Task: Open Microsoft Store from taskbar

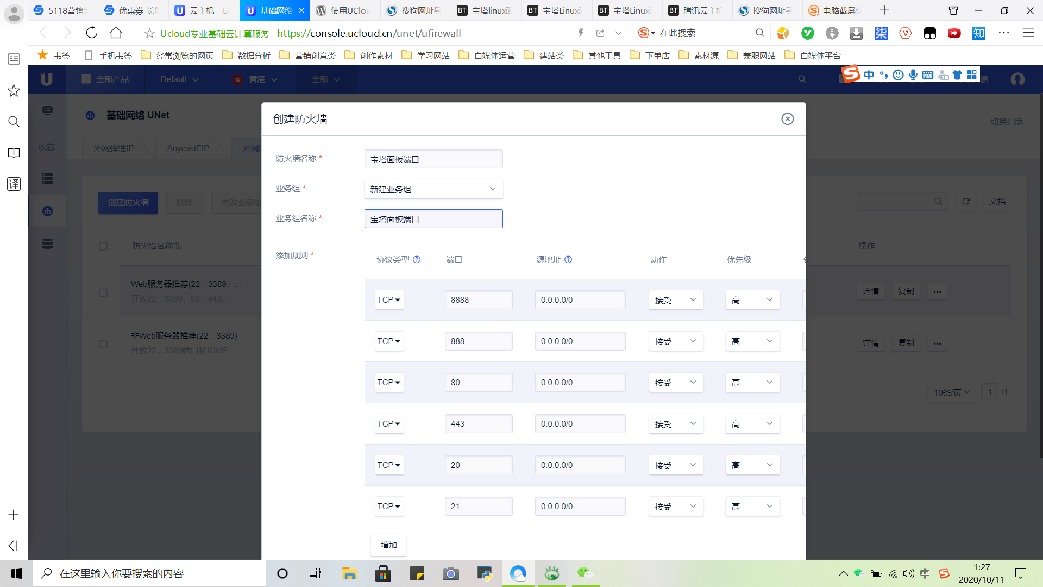Action: (383, 573)
